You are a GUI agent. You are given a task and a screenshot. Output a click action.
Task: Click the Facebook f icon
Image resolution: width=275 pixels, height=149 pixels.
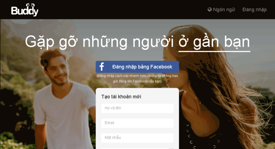pos(102,67)
